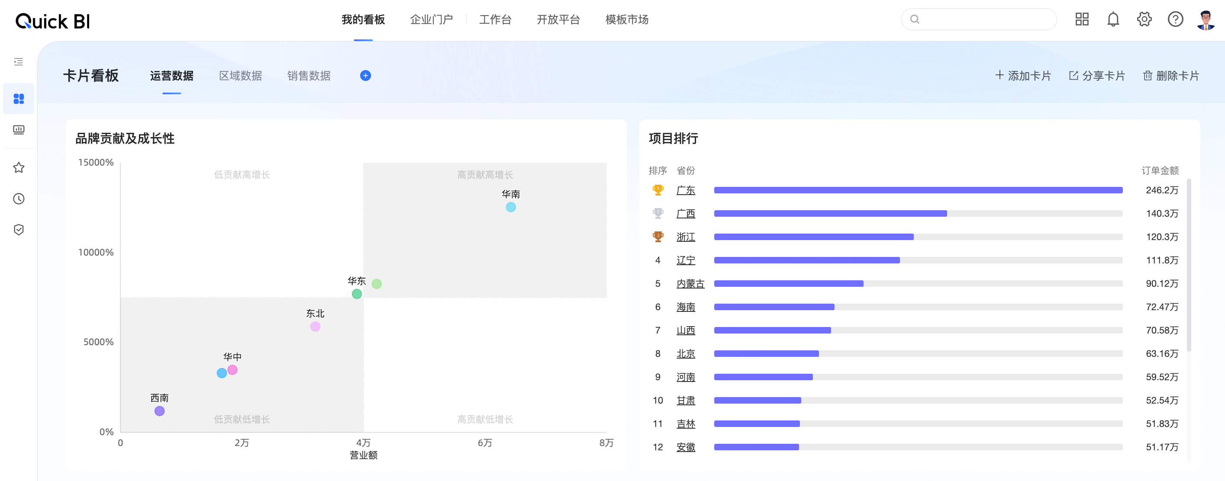Switch to 区域数据 tab
This screenshot has height=481, width=1225.
[240, 76]
